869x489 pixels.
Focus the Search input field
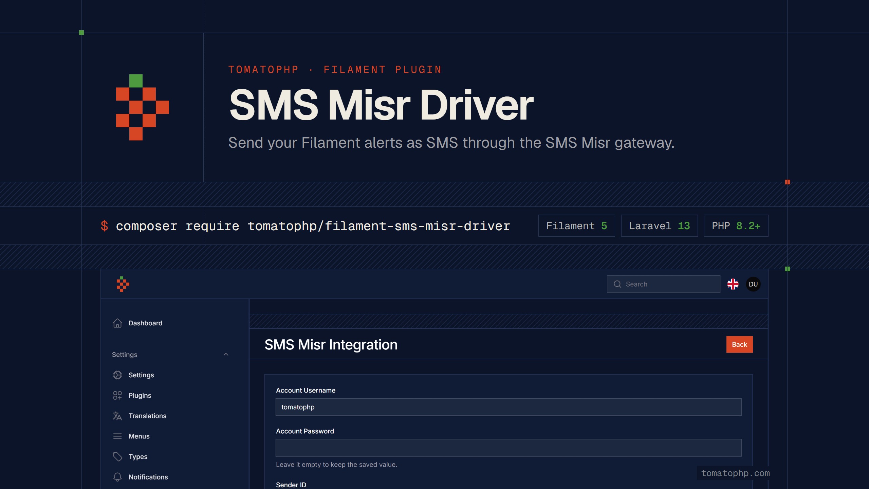pos(664,284)
